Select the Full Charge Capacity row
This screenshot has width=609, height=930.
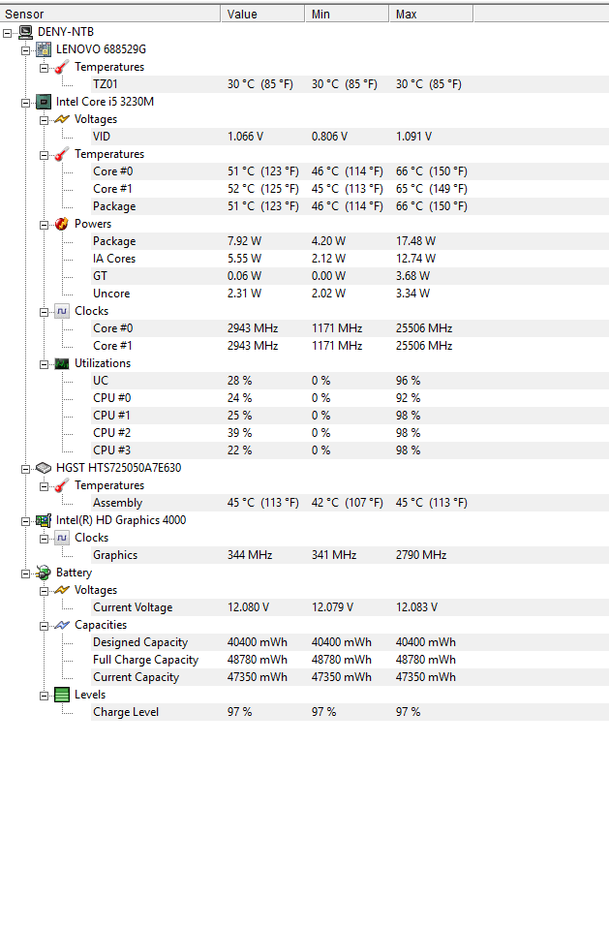point(350,660)
